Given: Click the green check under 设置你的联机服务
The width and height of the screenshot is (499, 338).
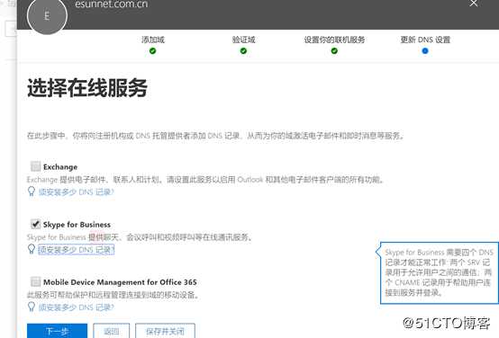Looking at the screenshot, I should click(334, 51).
